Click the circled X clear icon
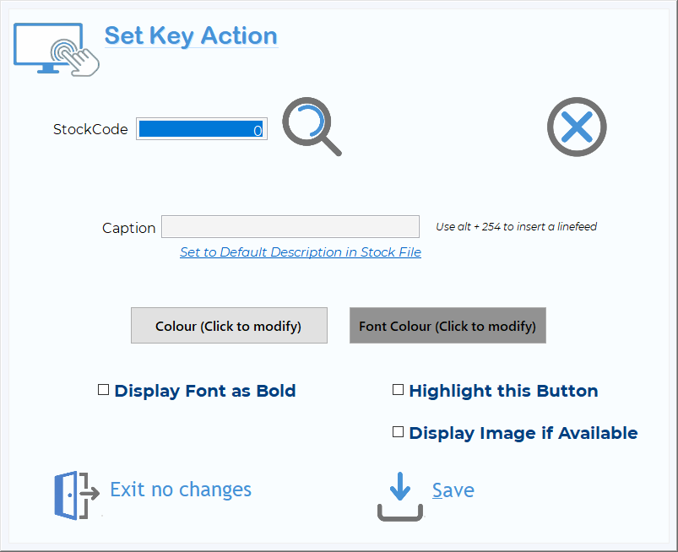Screen dimensions: 678x552 click(x=577, y=127)
